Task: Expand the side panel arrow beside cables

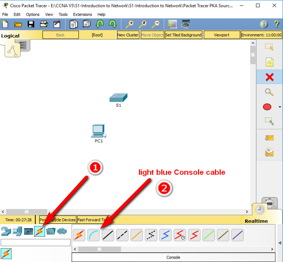Action: [x=280, y=243]
